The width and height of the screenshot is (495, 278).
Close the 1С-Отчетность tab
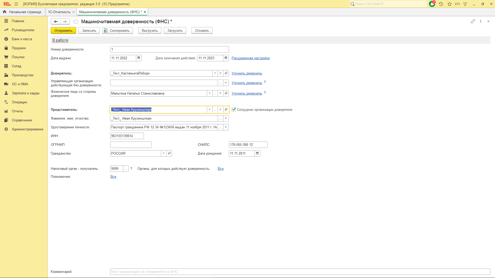[74, 12]
